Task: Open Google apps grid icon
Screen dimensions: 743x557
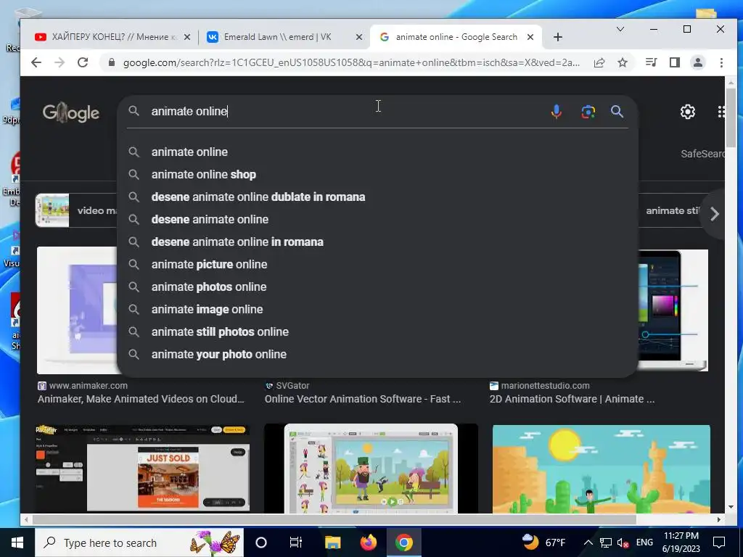Action: (721, 112)
